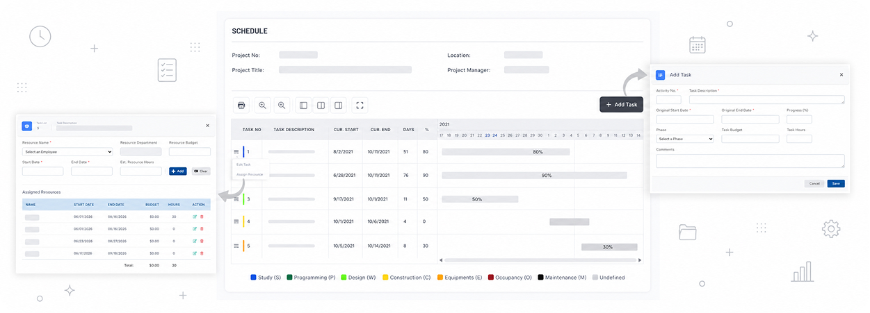Click the Undefined legend swatch
This screenshot has width=870, height=313.
[x=595, y=278]
